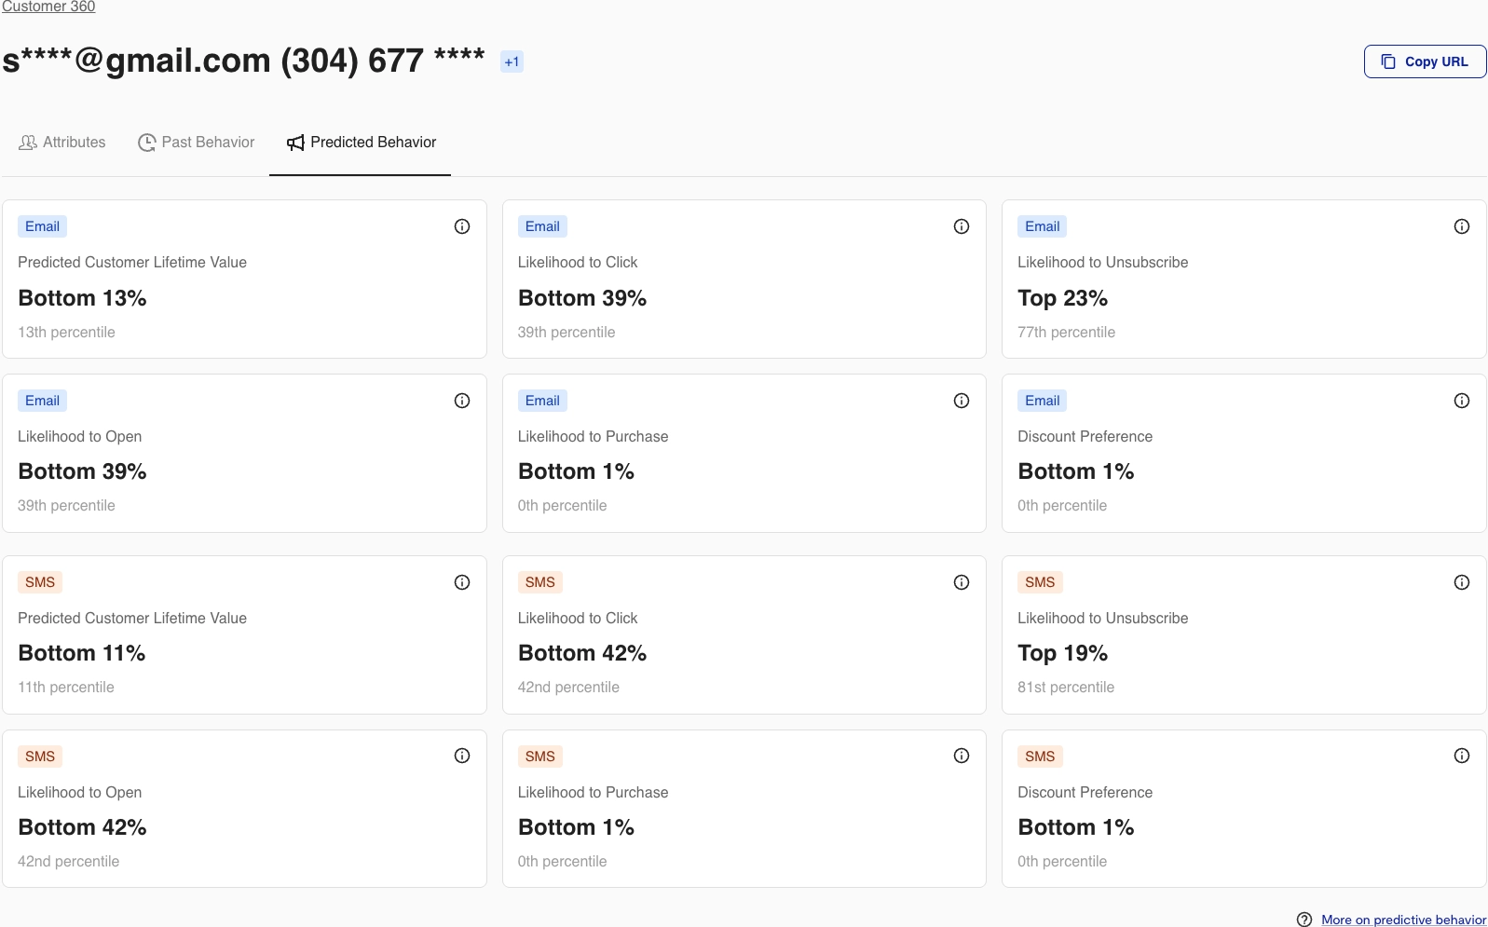This screenshot has width=1488, height=927.
Task: Click the people icon on Attributes tab
Action: tap(28, 143)
